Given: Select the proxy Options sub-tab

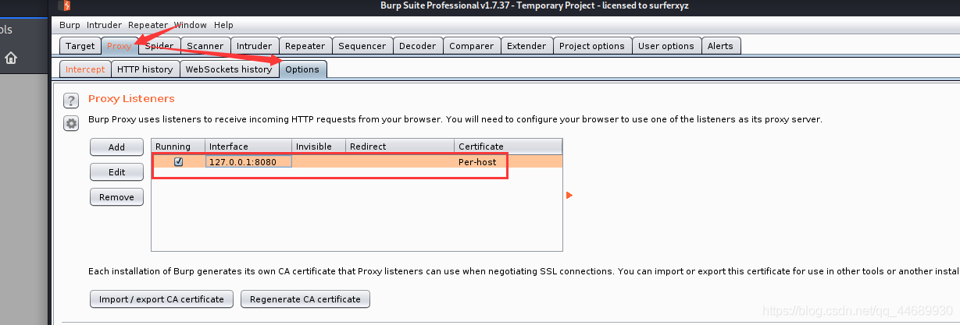Looking at the screenshot, I should click(302, 69).
